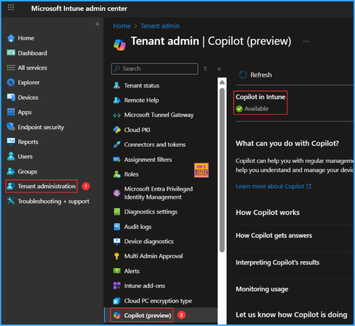Click the Explorer compass icon in sidebar

(11, 83)
